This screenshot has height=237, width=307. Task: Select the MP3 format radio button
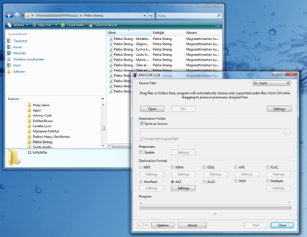point(141,167)
